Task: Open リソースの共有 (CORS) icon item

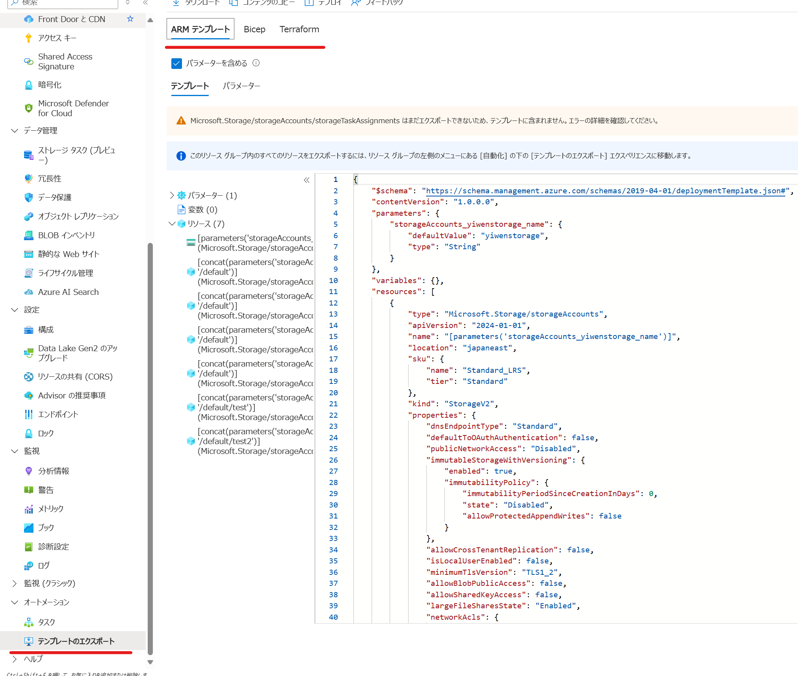Action: tap(29, 377)
